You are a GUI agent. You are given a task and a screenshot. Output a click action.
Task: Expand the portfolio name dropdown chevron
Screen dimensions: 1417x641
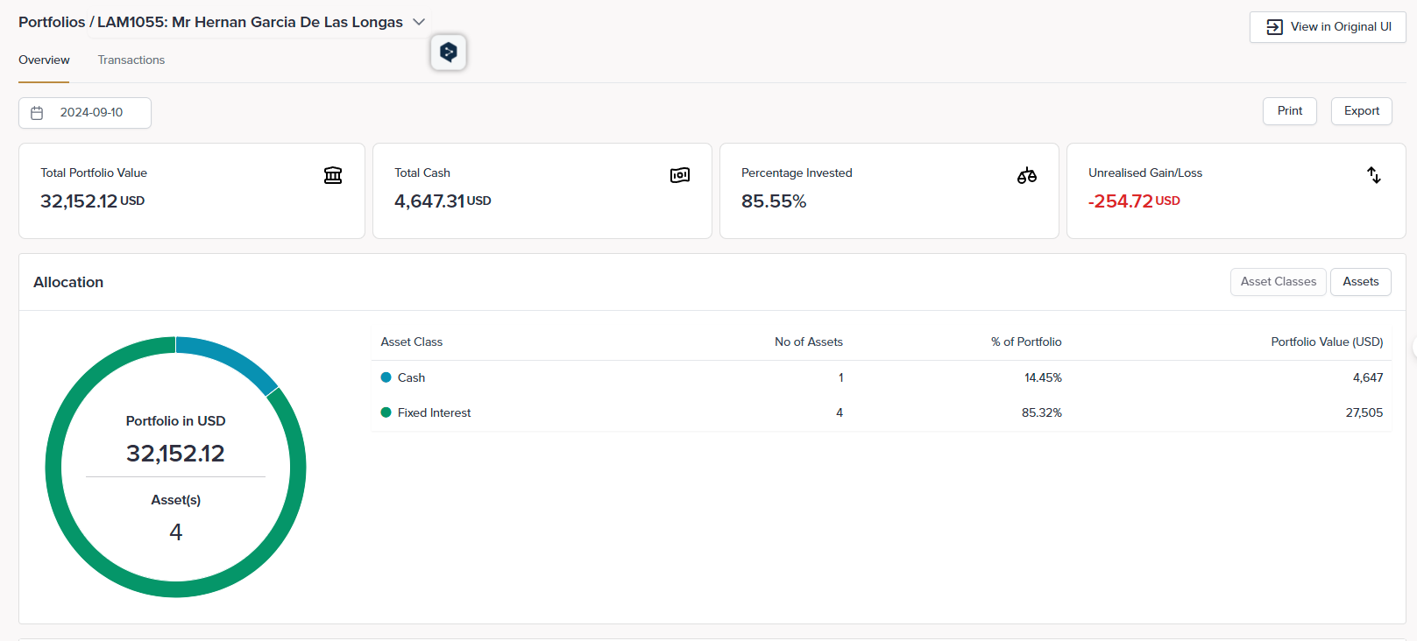pyautogui.click(x=419, y=22)
